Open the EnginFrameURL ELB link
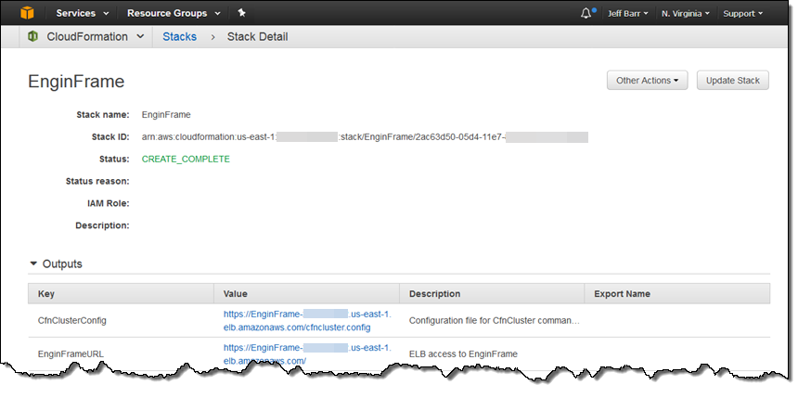The height and width of the screenshot is (398, 798). coord(307,353)
